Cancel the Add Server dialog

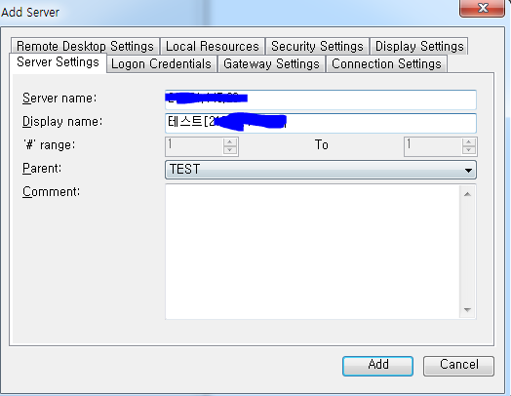[x=458, y=366]
